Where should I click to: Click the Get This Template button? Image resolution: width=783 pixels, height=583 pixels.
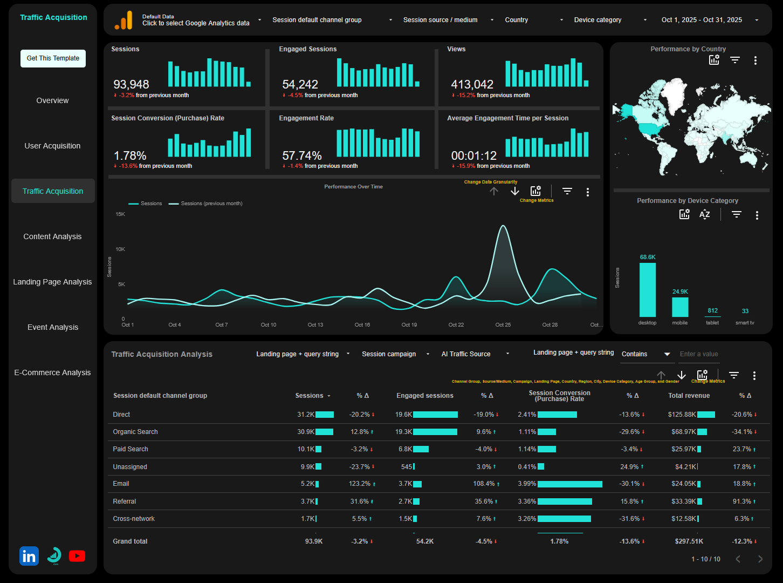[x=52, y=58]
